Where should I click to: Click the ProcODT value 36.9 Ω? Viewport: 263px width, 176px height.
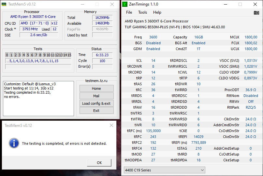point(251,90)
